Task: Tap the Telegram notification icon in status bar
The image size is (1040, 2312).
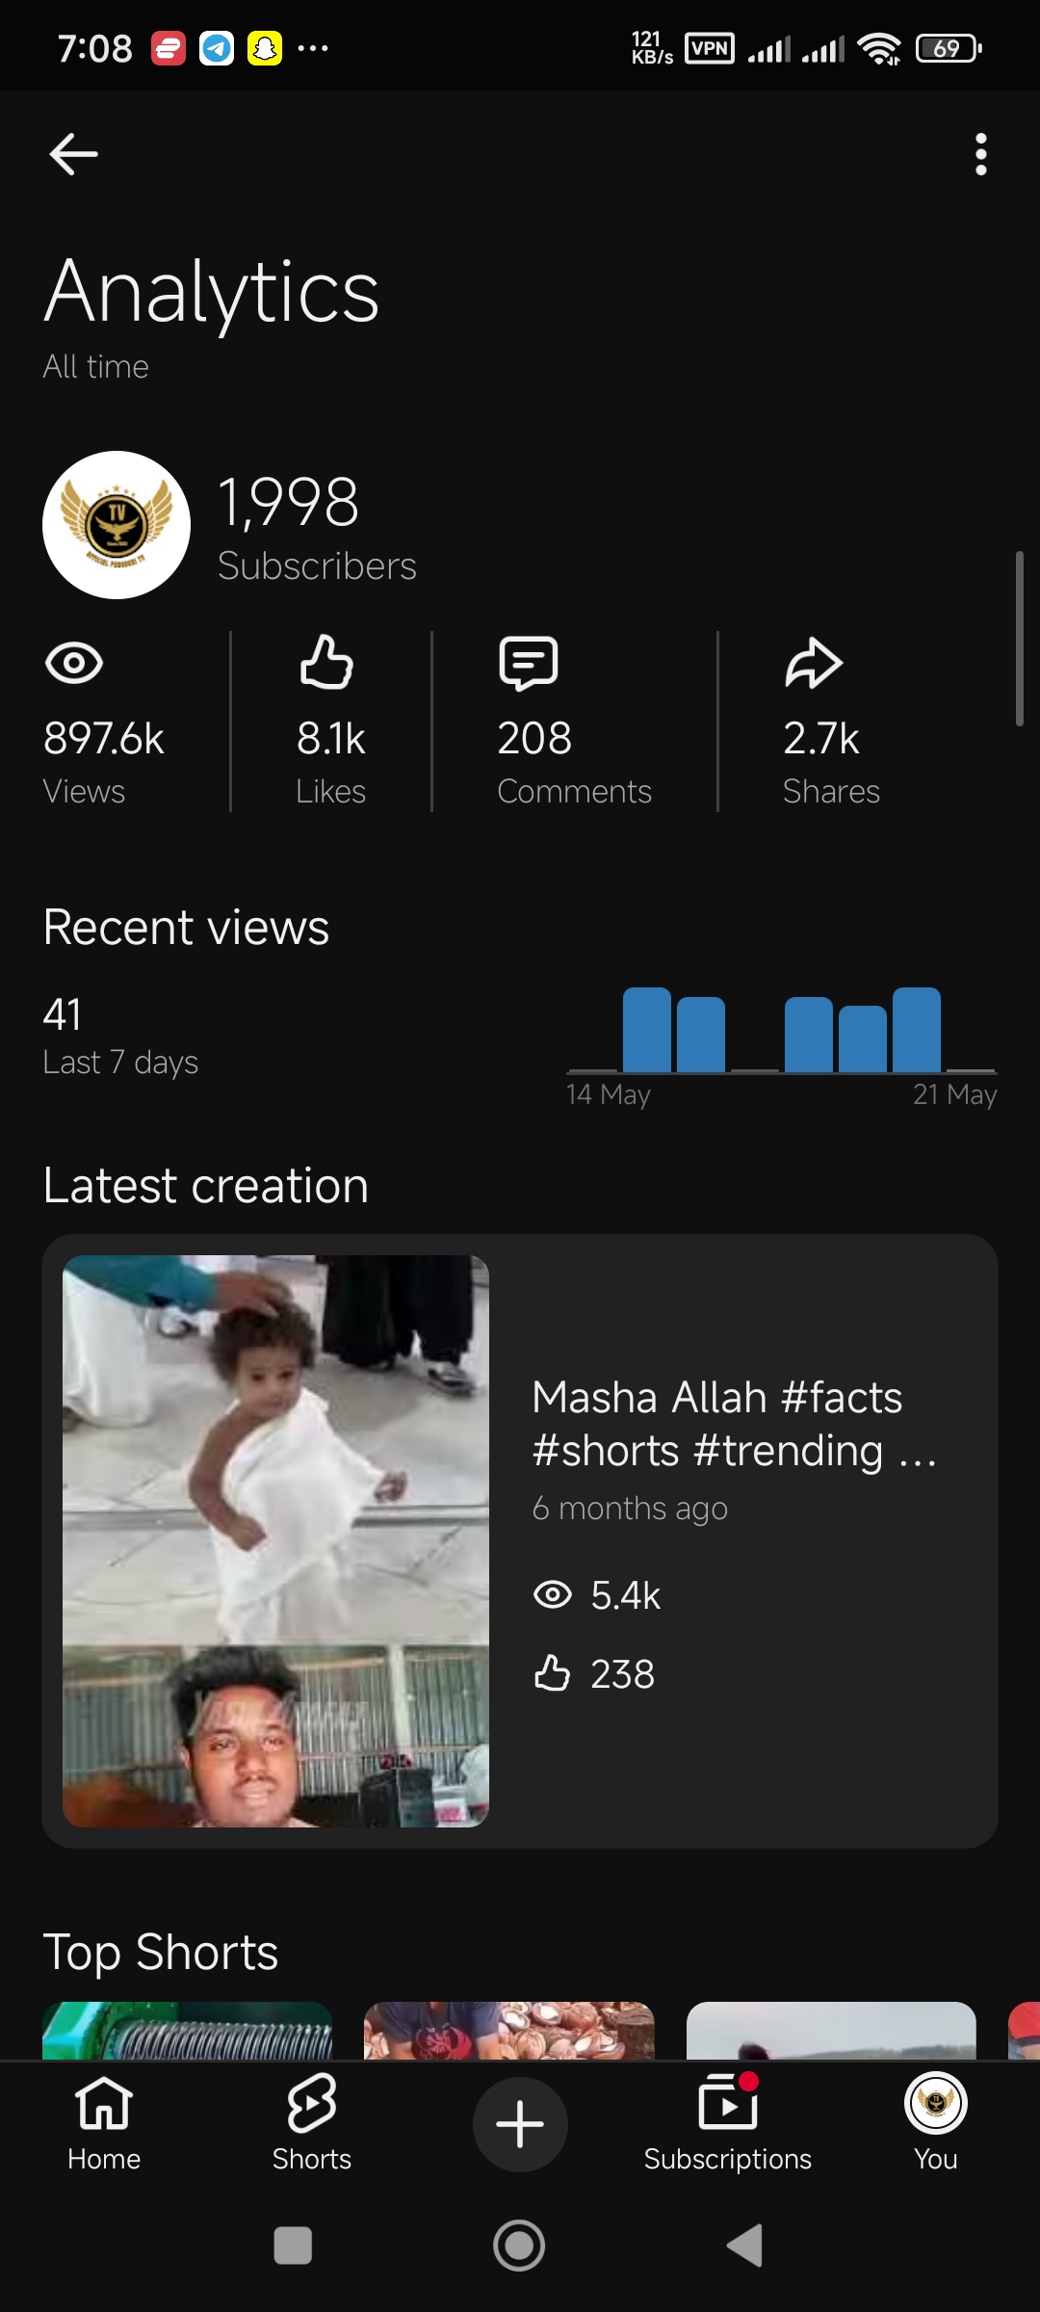Action: point(217,48)
